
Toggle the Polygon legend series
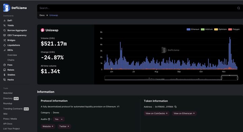(234, 29)
